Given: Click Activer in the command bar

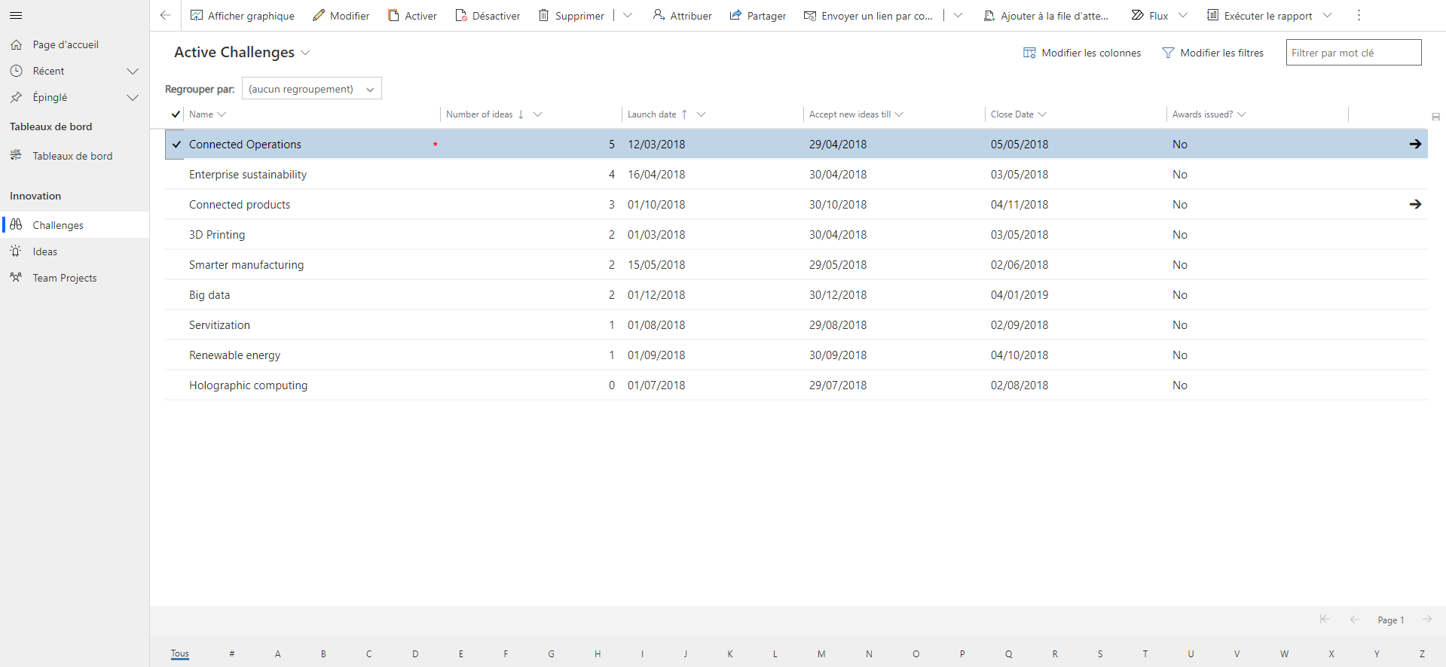Looking at the screenshot, I should (412, 15).
